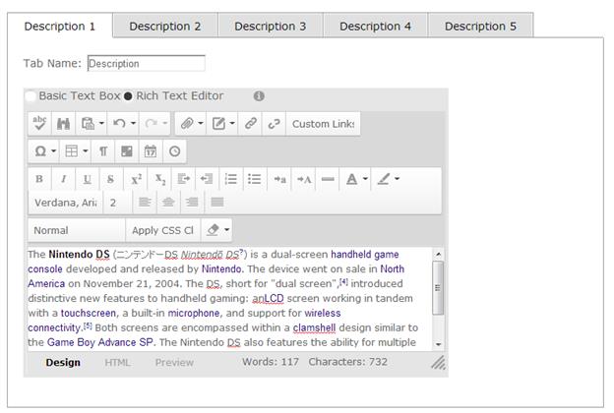Click the text highlight pen icon
The image size is (614, 413).
point(384,179)
